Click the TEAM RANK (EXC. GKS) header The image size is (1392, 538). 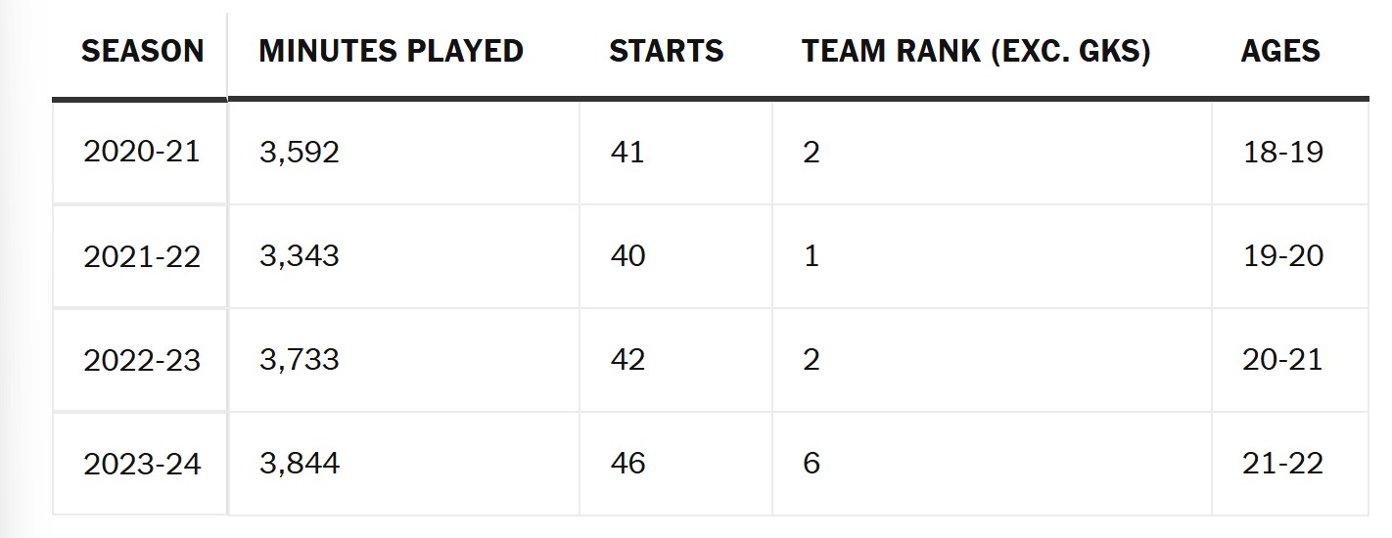[976, 51]
